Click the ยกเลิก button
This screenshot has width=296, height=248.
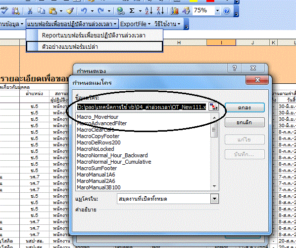pyautogui.click(x=245, y=122)
